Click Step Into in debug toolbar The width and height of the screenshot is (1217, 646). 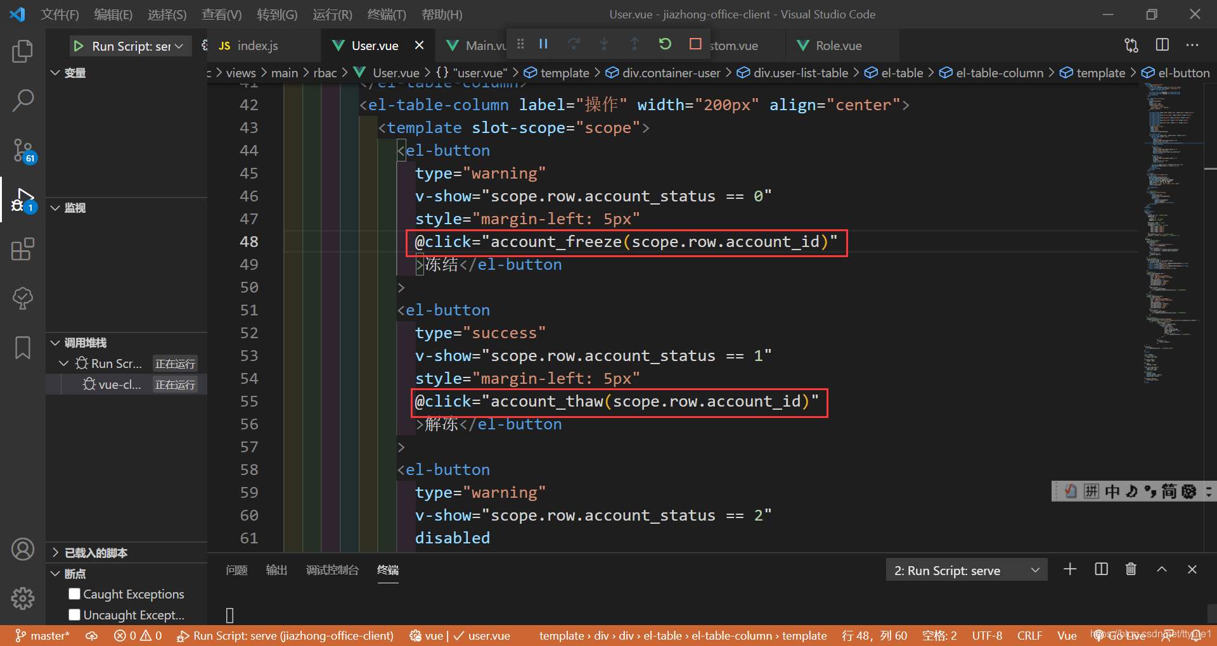(x=604, y=44)
